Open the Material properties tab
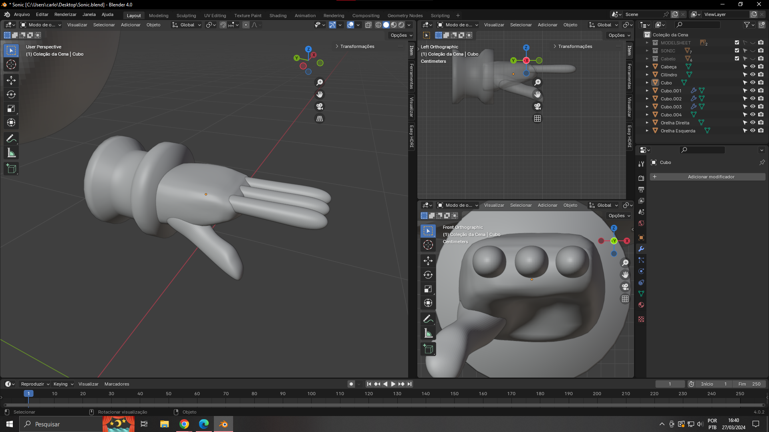Screen dimensions: 769x432 click(641, 305)
